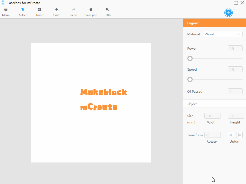The image size is (246, 184).
Task: Select the Makeblock text on canvas
Action: [x=103, y=92]
